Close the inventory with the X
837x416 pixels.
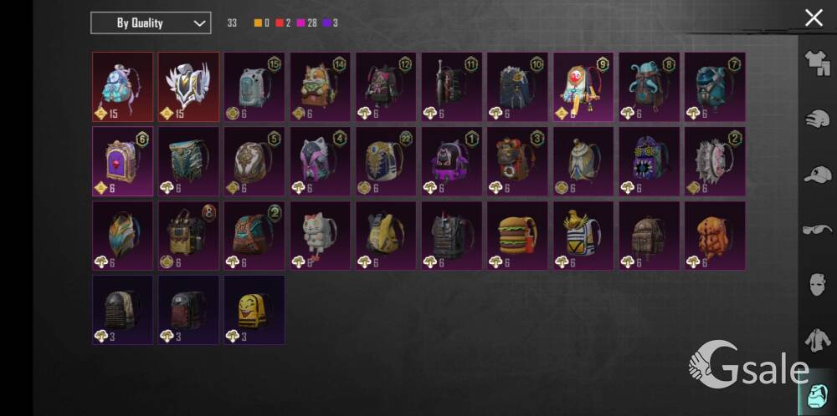[x=814, y=18]
